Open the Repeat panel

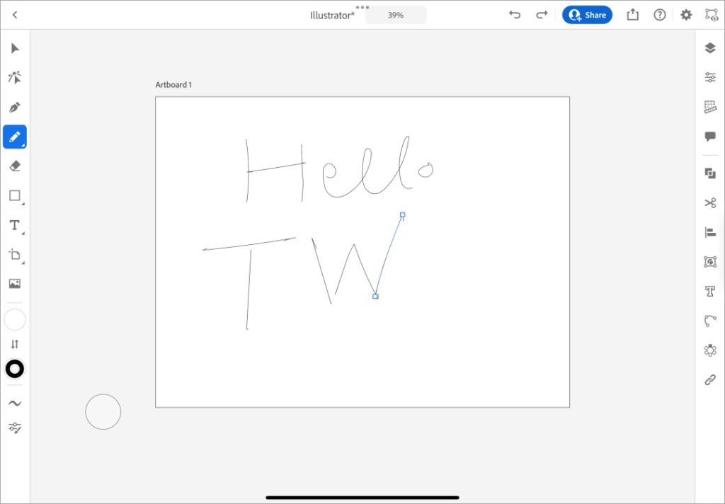pos(710,350)
